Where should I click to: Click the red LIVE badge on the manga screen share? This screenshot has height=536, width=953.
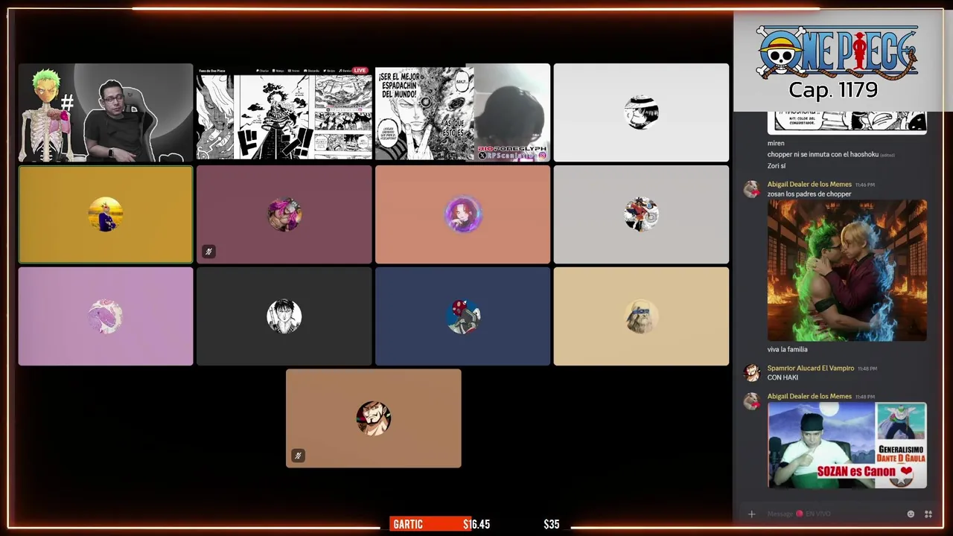point(360,71)
